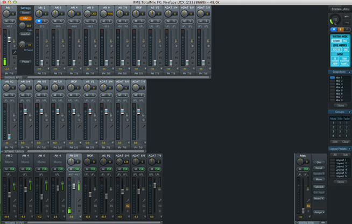Mute the Mic 1 channel
The height and width of the screenshot is (224, 352).
pos(6,21)
